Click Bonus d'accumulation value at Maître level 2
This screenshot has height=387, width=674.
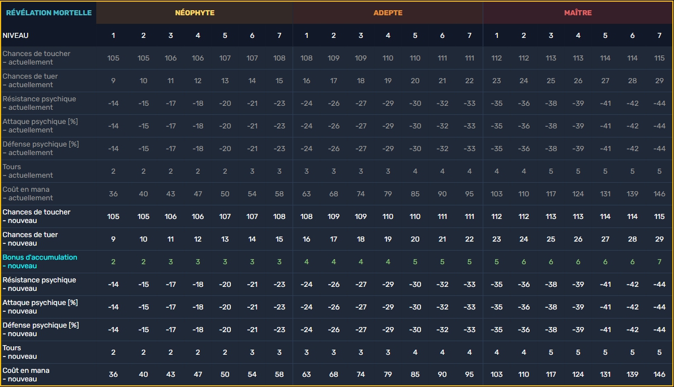(x=523, y=262)
